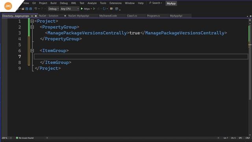Screen dimensions: 252x142
Task: Click the Ch: 5 column indicator
Action: pyautogui.click(x=233, y=138)
